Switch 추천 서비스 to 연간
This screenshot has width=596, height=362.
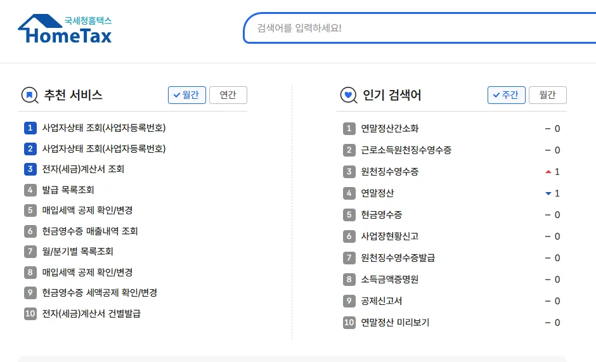pos(228,95)
